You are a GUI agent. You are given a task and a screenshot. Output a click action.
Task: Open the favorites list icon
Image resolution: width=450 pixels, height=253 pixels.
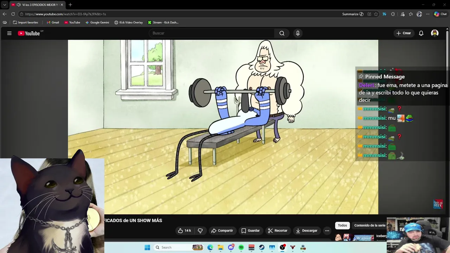click(411, 14)
